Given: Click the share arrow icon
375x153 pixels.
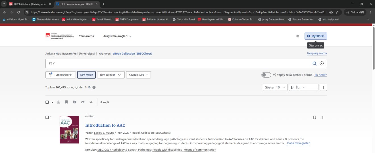Looking at the screenshot, I should point(83,102).
